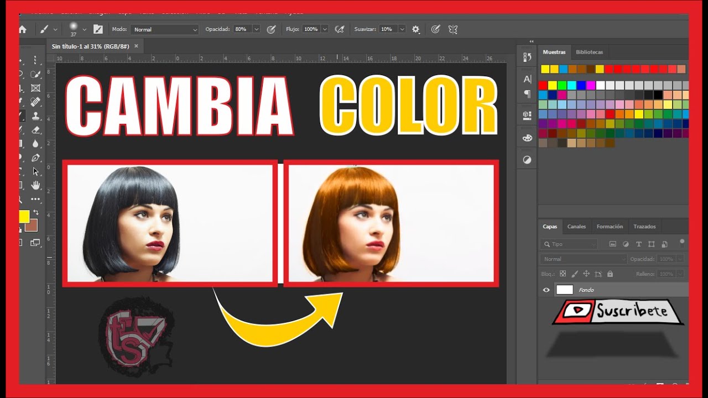Switch to the Formación tab
Image resolution: width=708 pixels, height=398 pixels.
[x=610, y=227]
